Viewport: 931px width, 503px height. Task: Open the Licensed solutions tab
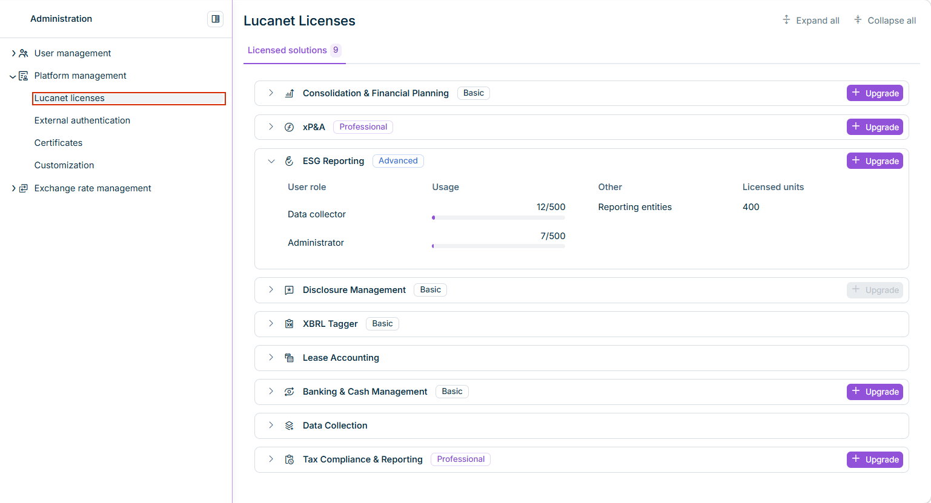click(294, 50)
